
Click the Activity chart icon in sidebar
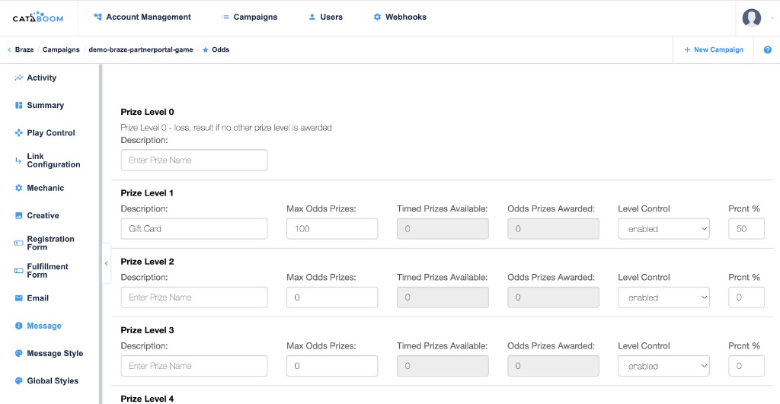(x=19, y=78)
